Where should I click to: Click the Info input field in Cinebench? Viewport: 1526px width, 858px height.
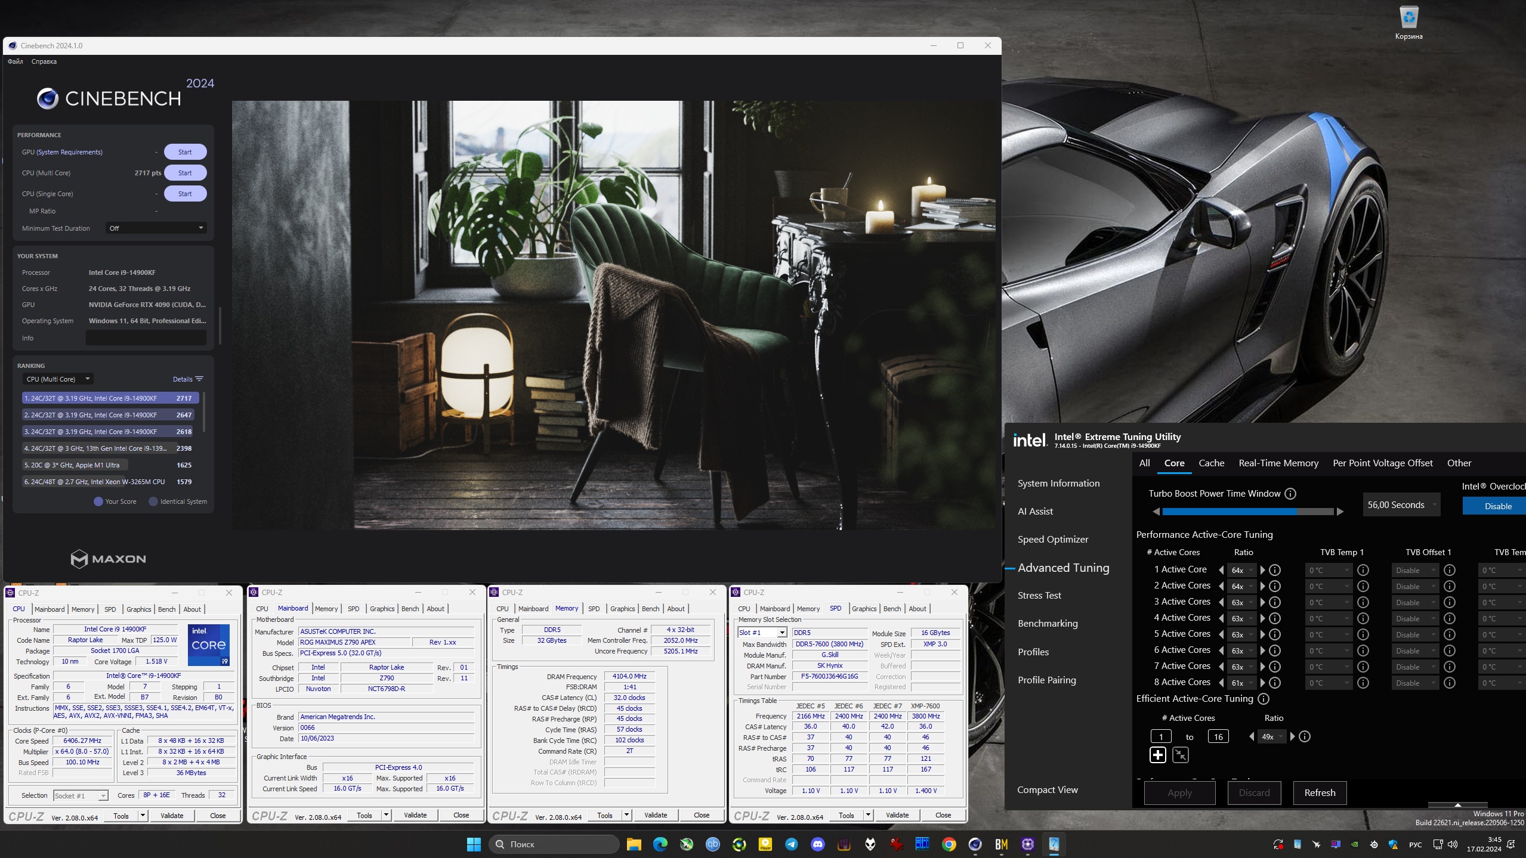(x=146, y=338)
